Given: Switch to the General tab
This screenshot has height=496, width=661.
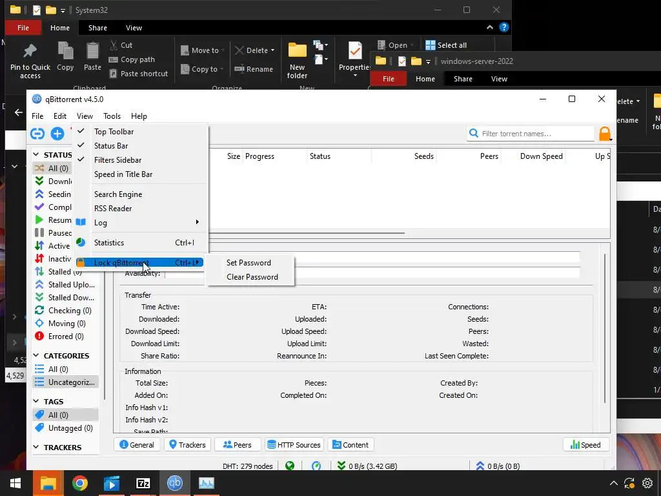Looking at the screenshot, I should 137,445.
